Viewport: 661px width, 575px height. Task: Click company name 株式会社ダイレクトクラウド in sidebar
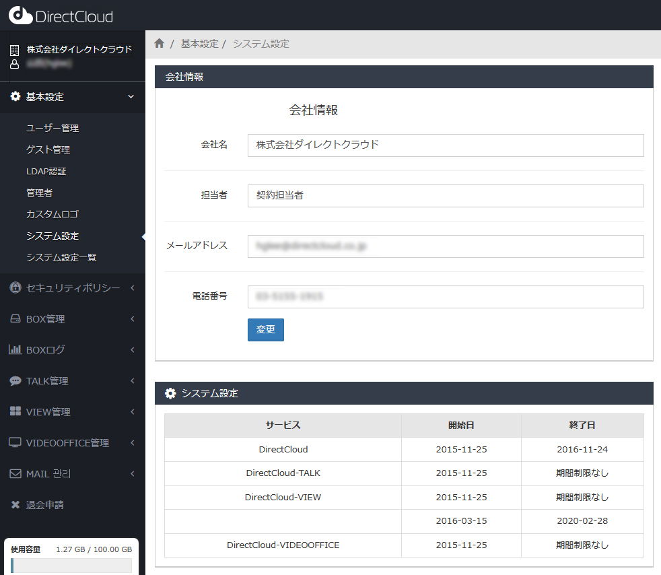click(x=79, y=50)
